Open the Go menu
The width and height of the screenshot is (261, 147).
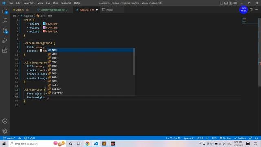pos(48,3)
